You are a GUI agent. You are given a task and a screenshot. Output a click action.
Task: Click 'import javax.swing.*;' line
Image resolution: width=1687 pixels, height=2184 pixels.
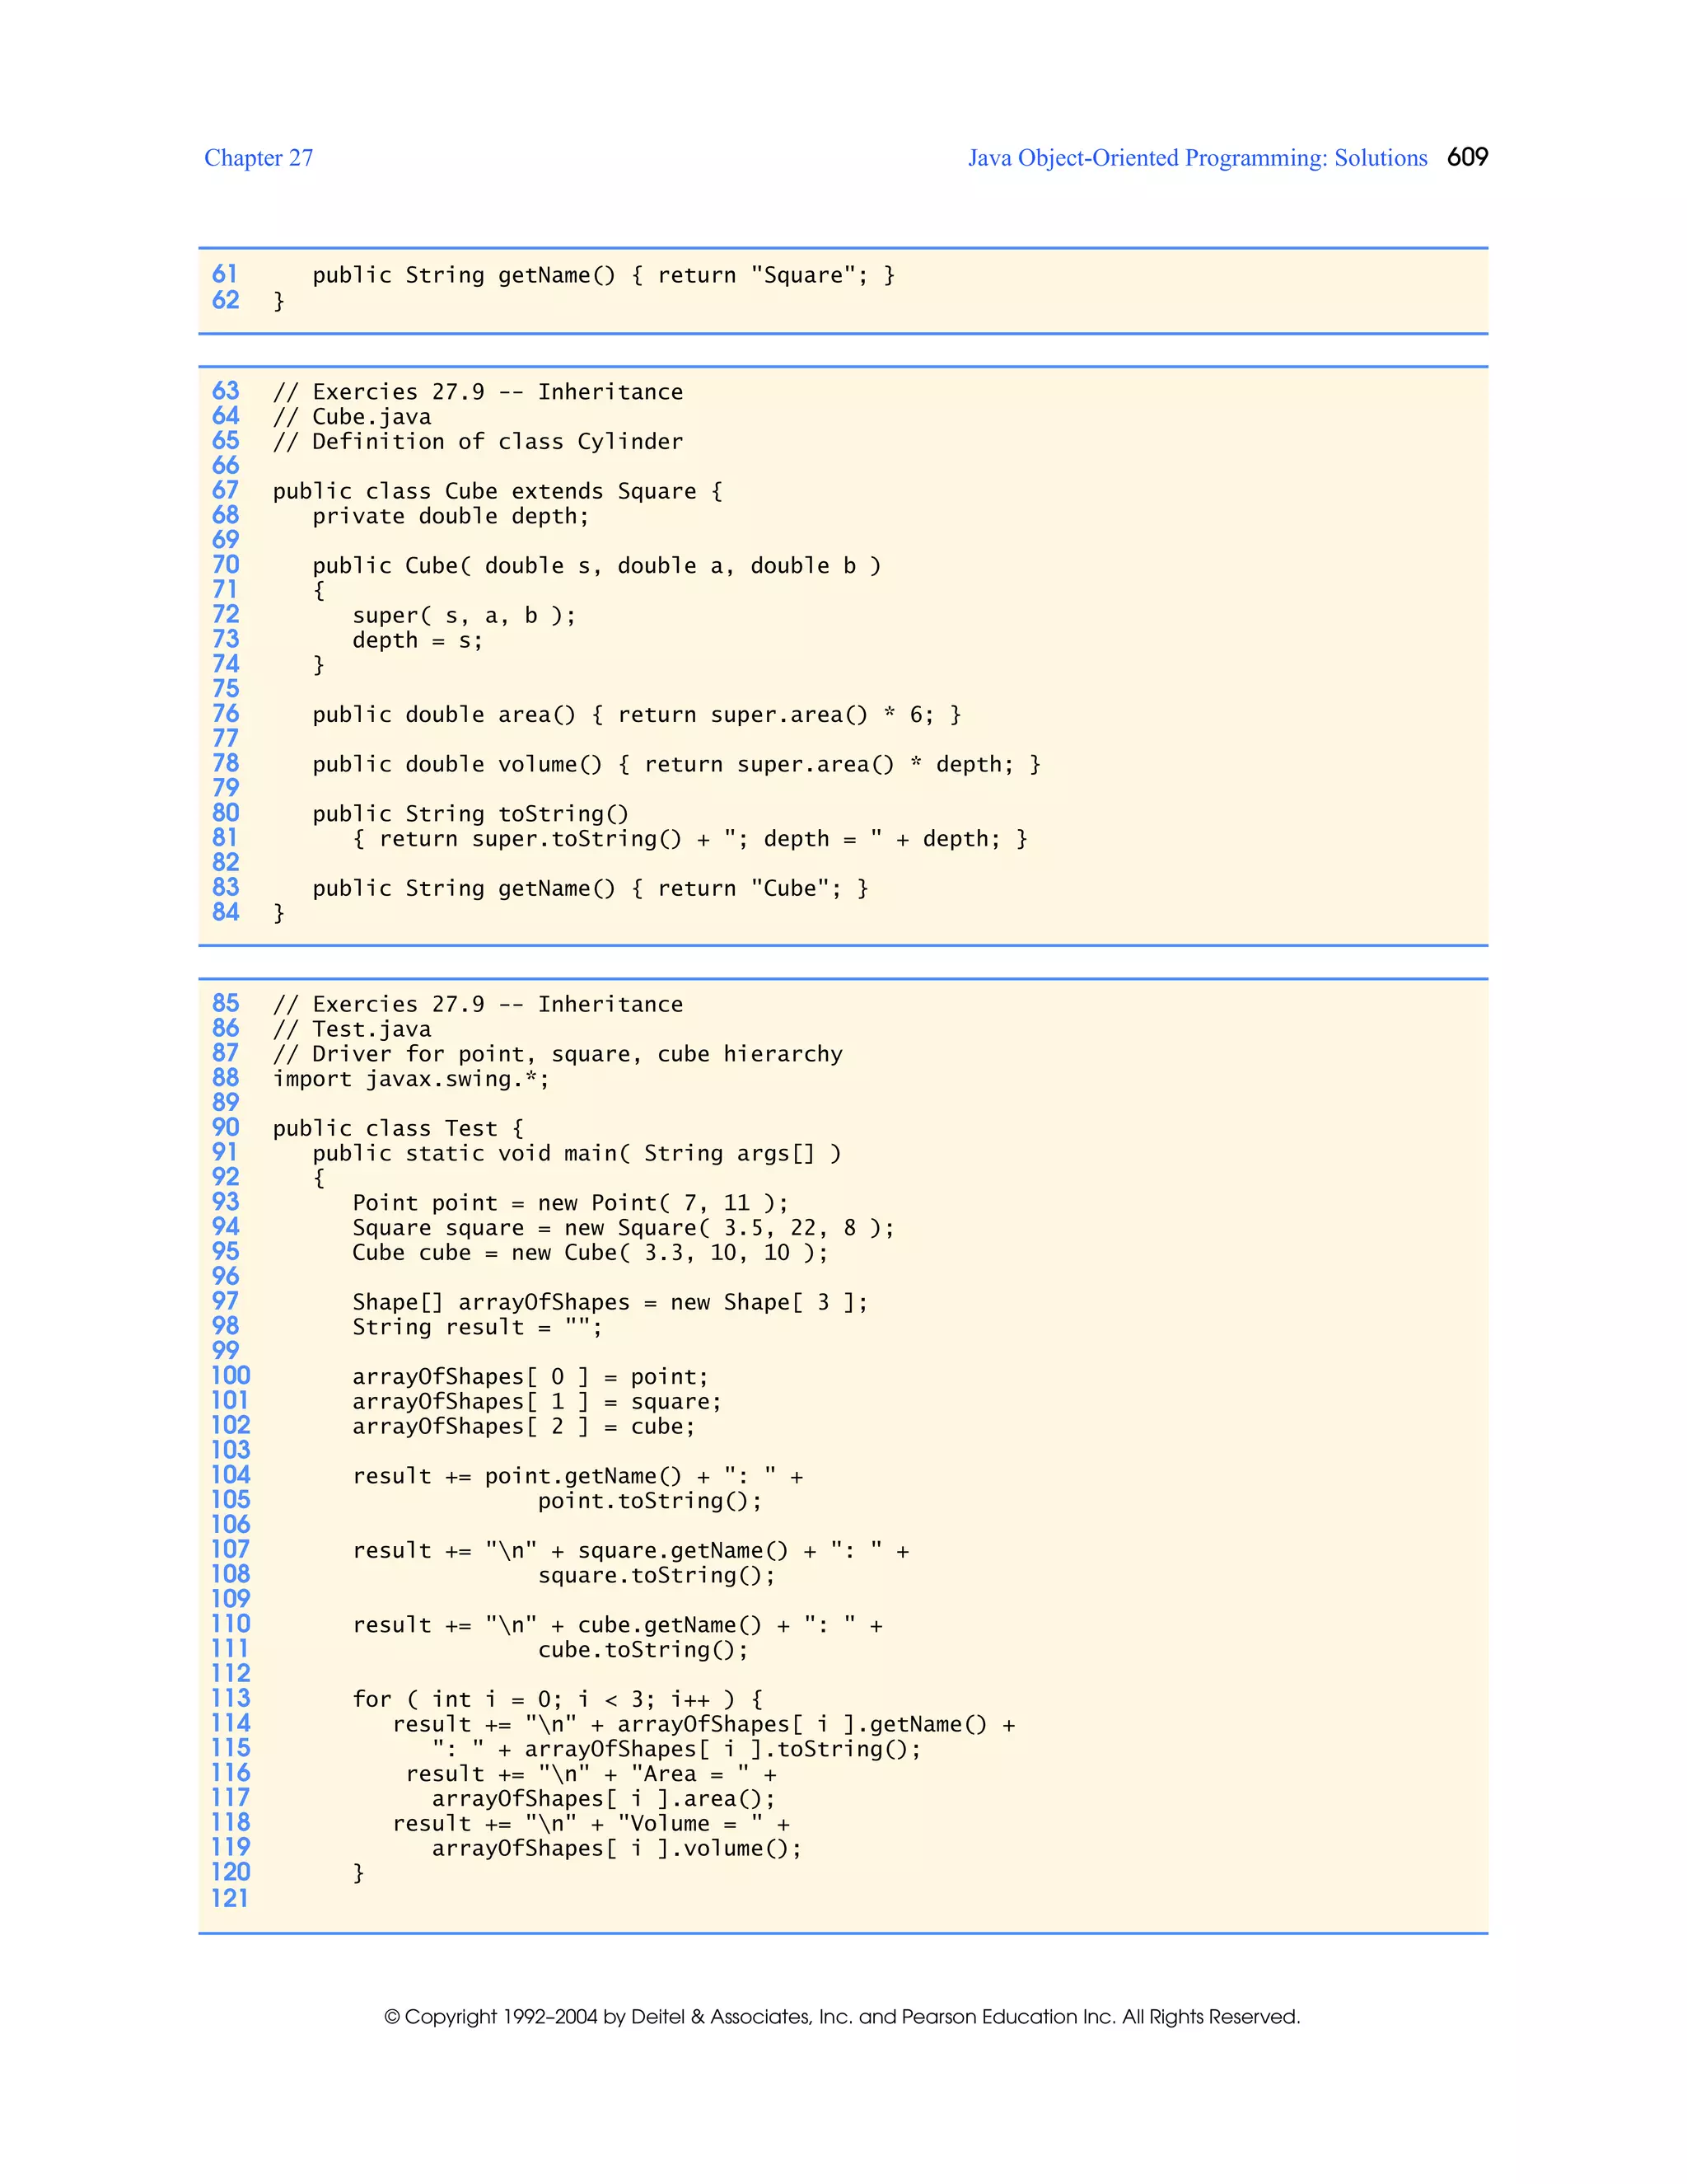click(411, 1079)
